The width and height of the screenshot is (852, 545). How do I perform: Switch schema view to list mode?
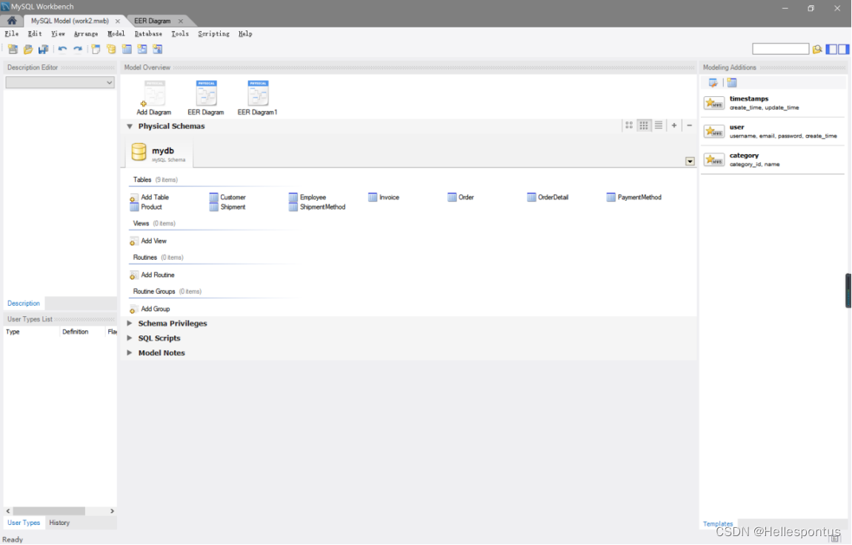659,125
